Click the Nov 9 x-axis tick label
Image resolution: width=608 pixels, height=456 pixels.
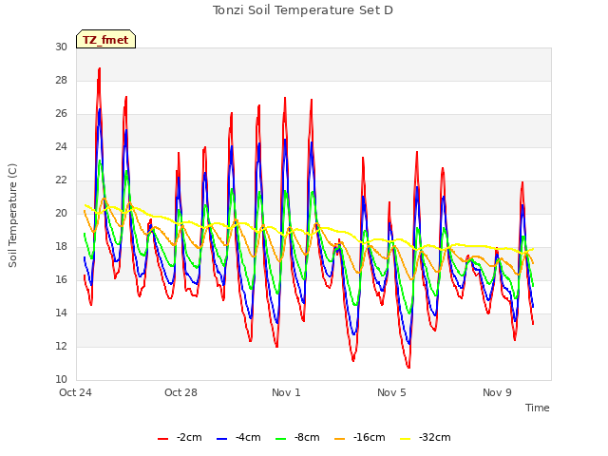pos(497,392)
